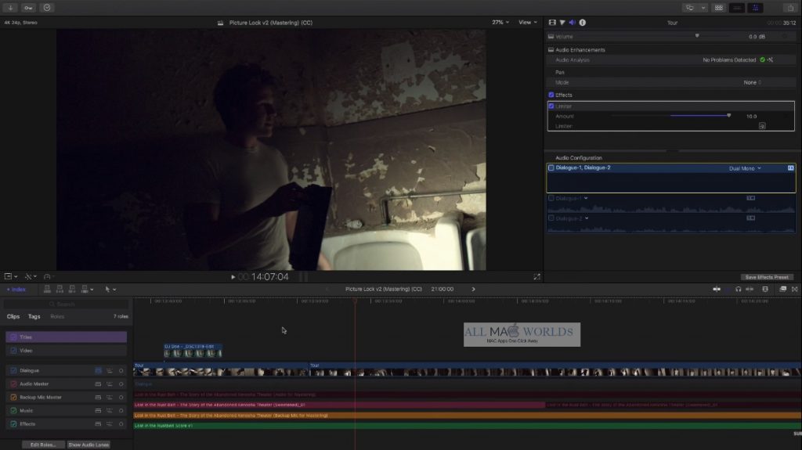Select the orange Backup Mic audio clip
Image resolution: width=802 pixels, height=450 pixels.
(x=467, y=416)
